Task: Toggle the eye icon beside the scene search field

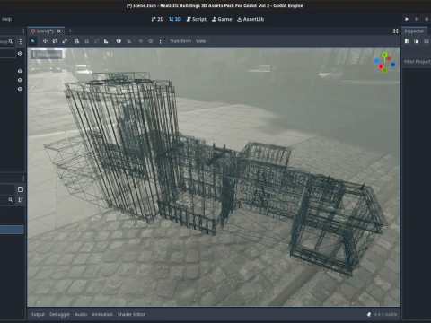Action: point(20,54)
